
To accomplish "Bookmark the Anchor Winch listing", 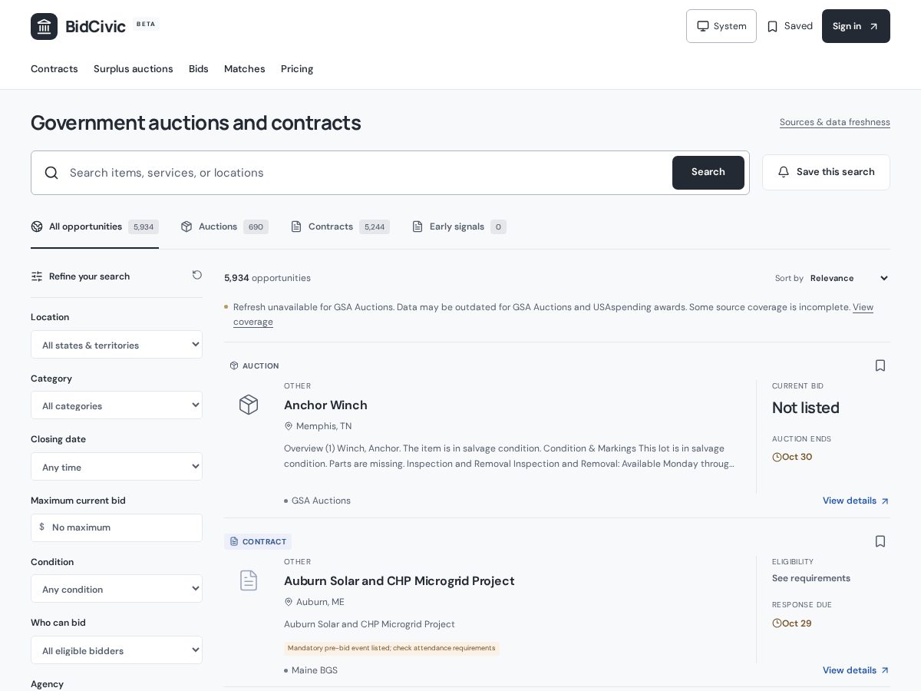I will click(x=880, y=365).
